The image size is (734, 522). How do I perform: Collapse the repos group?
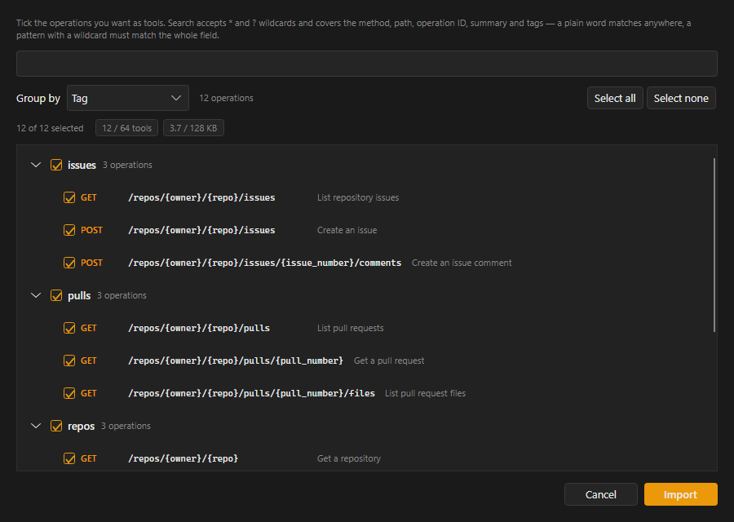point(36,426)
